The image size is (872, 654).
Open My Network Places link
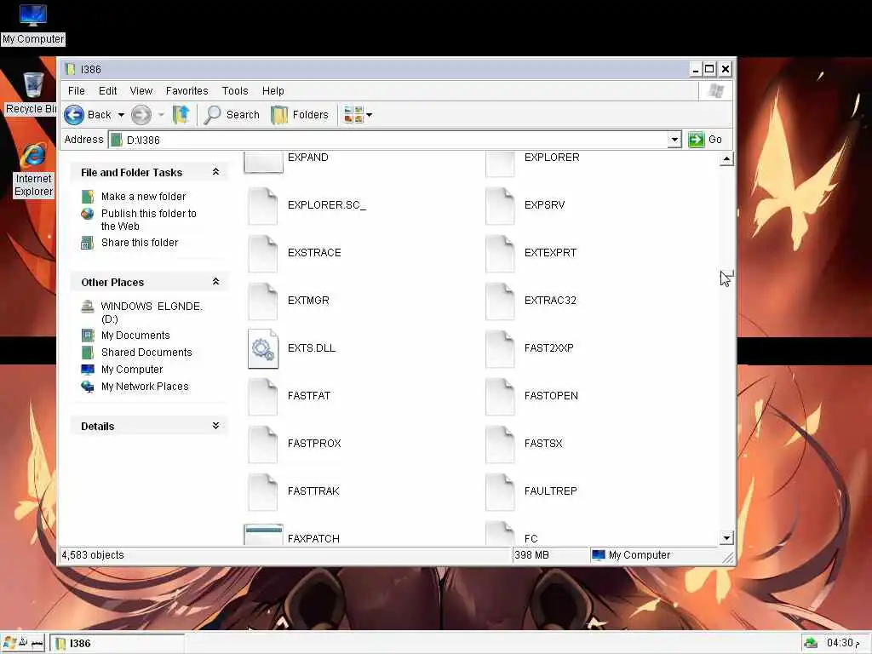click(145, 387)
